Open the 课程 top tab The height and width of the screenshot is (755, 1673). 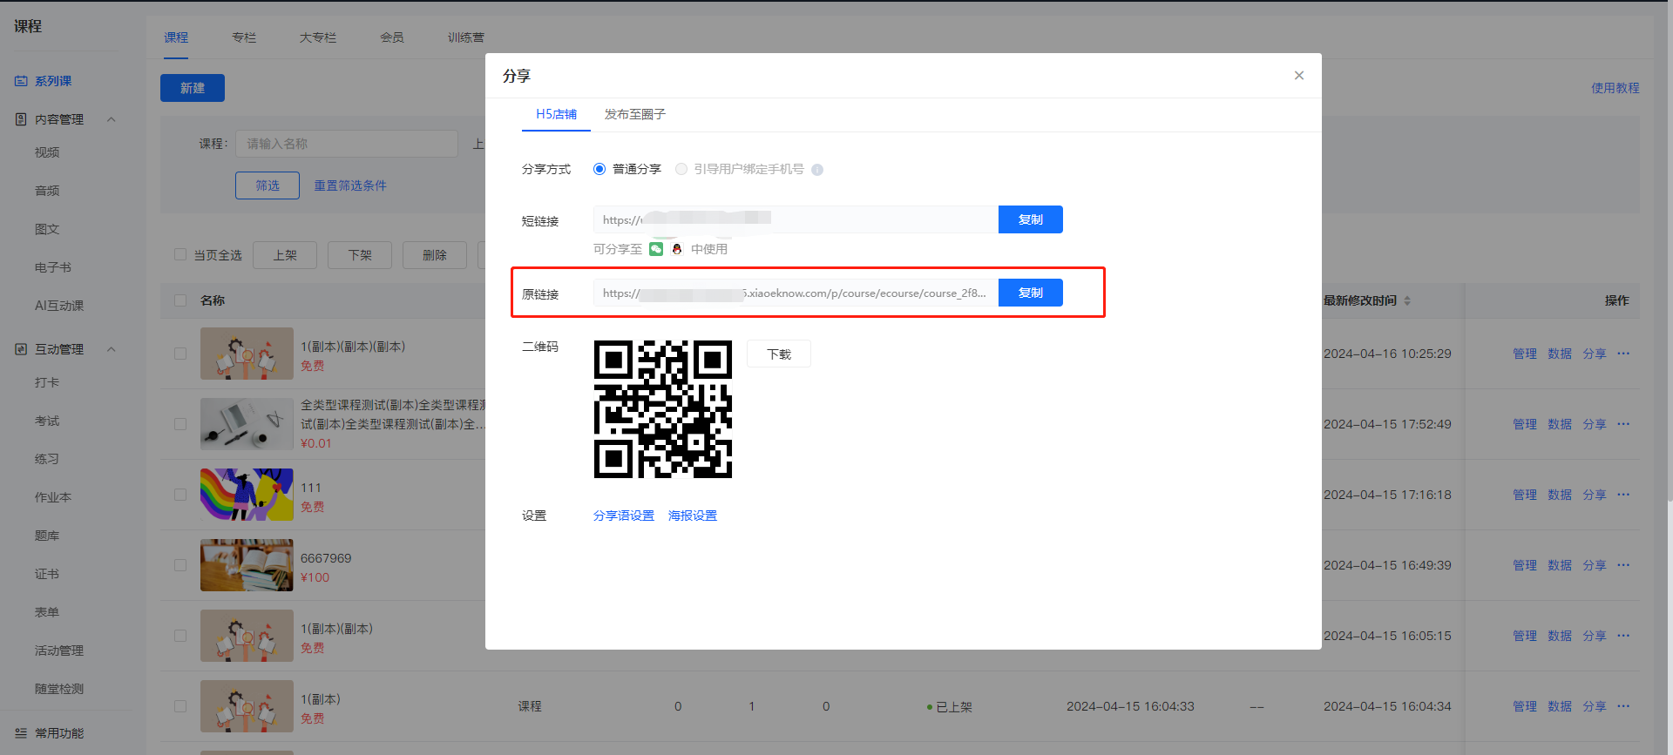click(x=176, y=37)
